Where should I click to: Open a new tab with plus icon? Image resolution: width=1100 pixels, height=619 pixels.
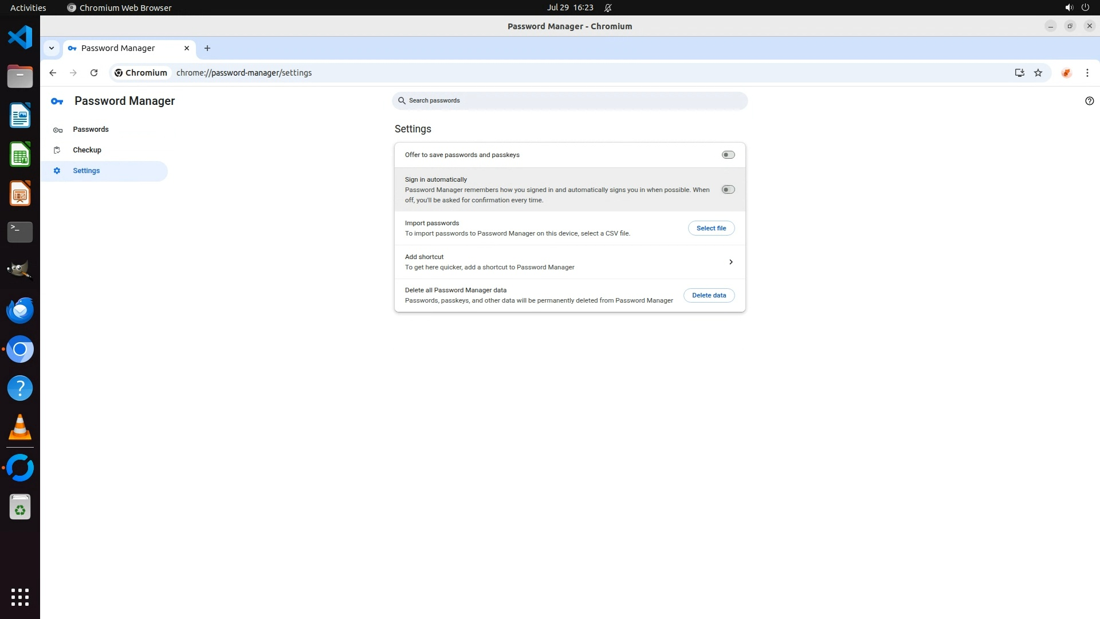tap(207, 48)
